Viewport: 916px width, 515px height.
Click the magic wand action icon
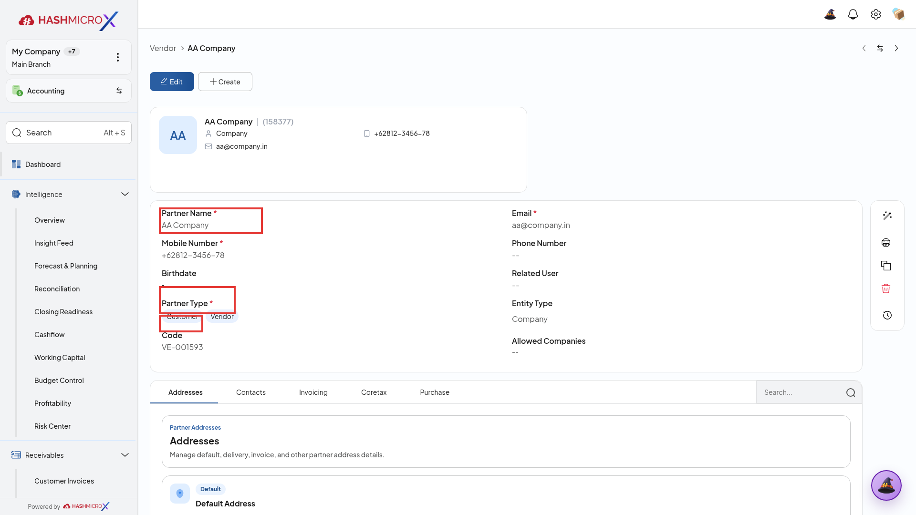(x=887, y=216)
